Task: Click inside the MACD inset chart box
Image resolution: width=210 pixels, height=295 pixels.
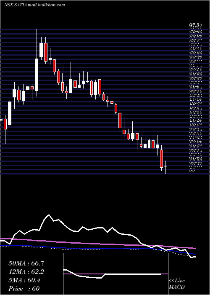Action: pyautogui.click(x=115, y=274)
